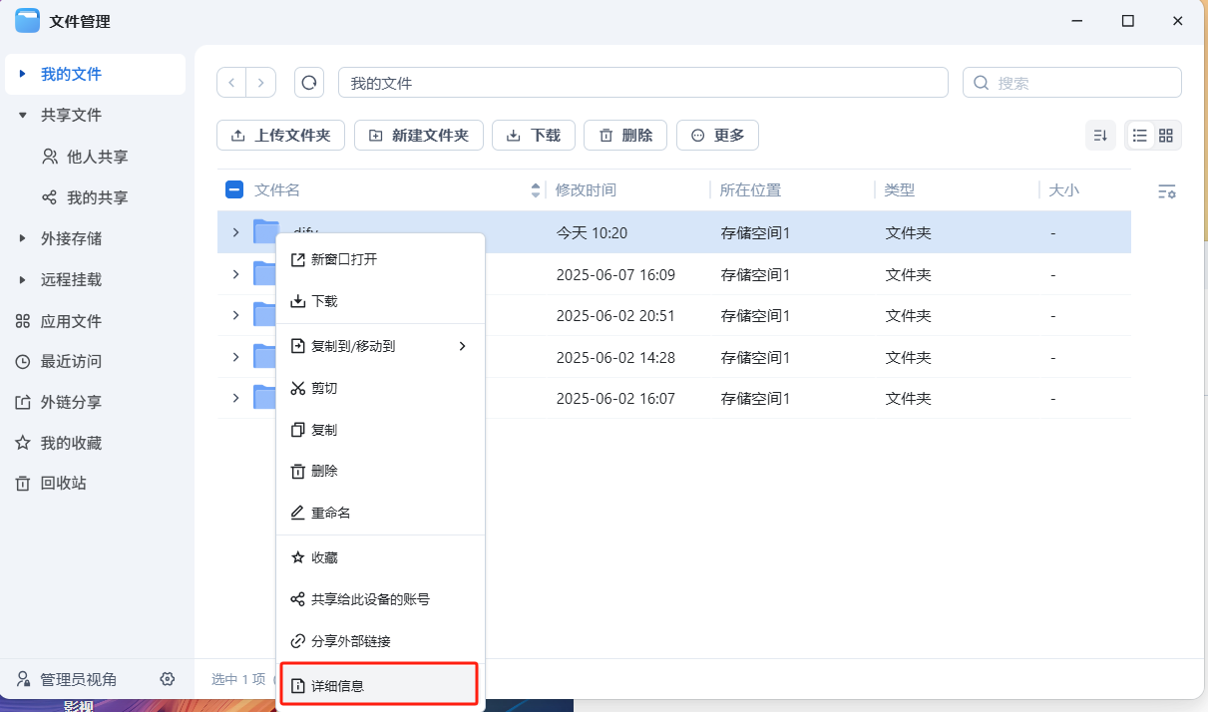Click the 上传文件夹 button

280,135
